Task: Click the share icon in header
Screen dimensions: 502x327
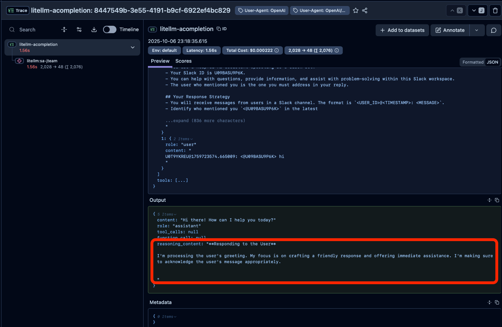Action: click(365, 11)
